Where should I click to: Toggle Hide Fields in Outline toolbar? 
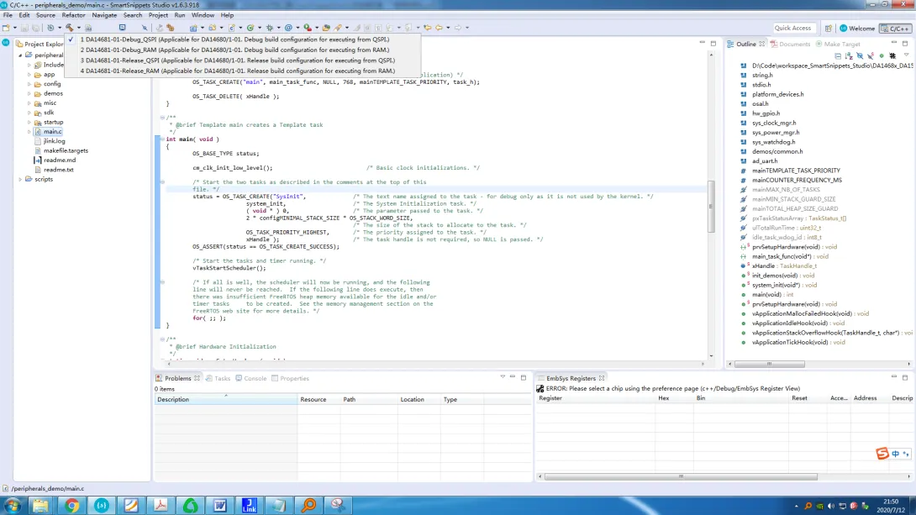[860, 56]
